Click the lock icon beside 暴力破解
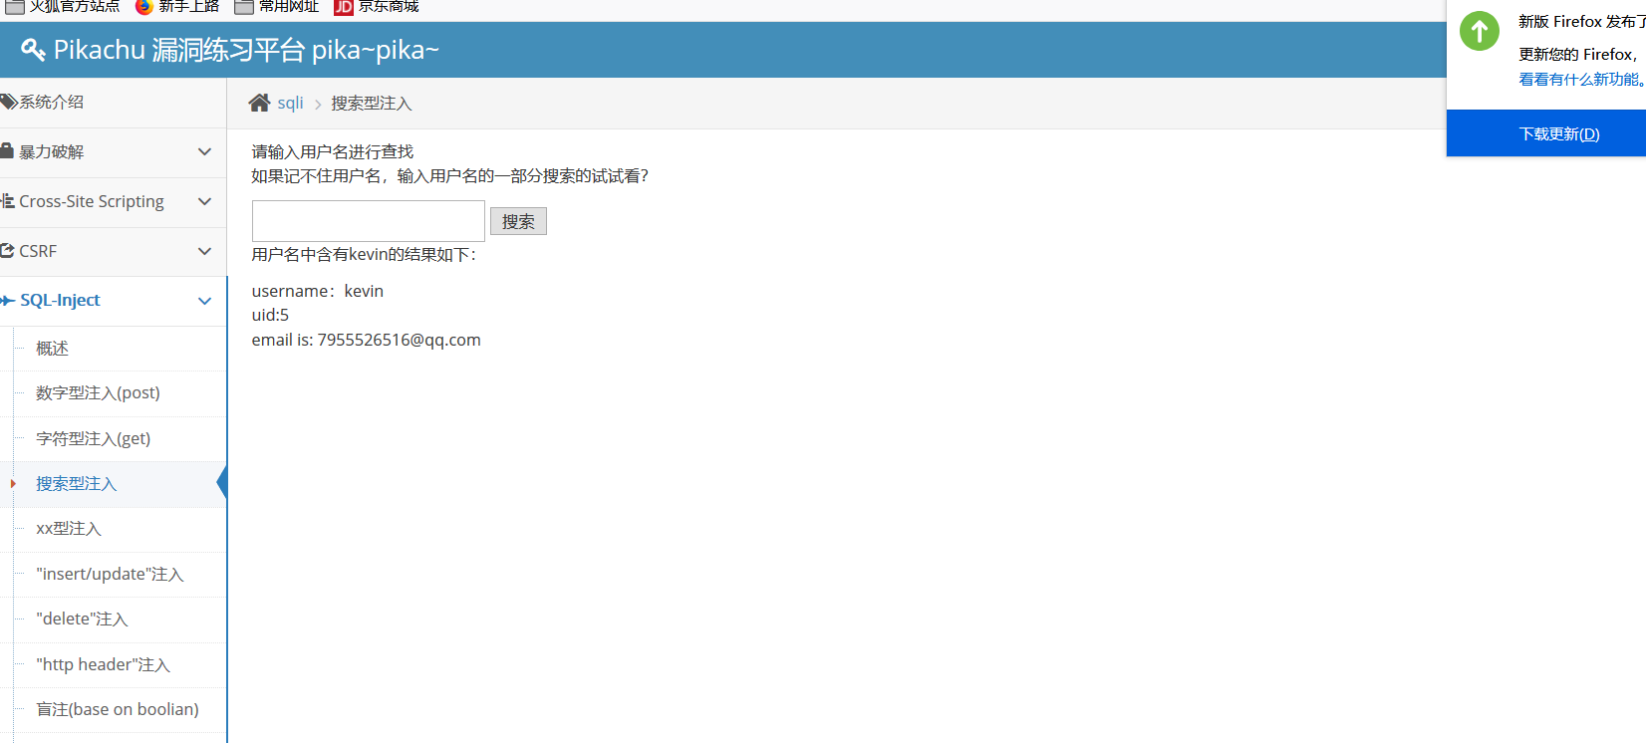Viewport: 1646px width, 743px height. point(7,151)
